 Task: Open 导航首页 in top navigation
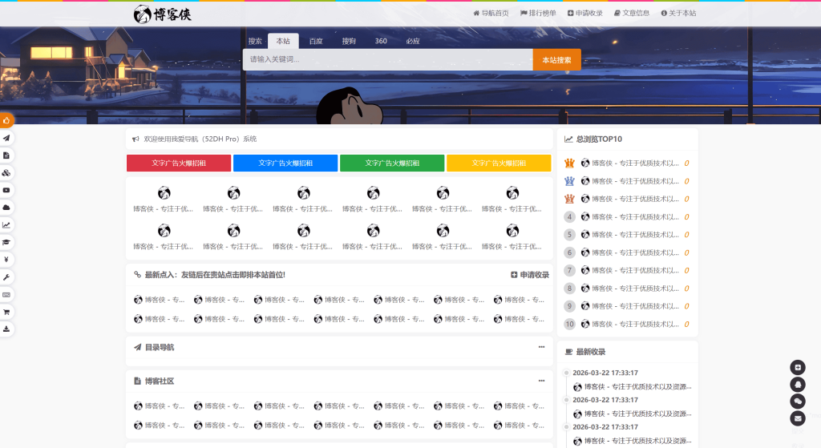click(491, 13)
